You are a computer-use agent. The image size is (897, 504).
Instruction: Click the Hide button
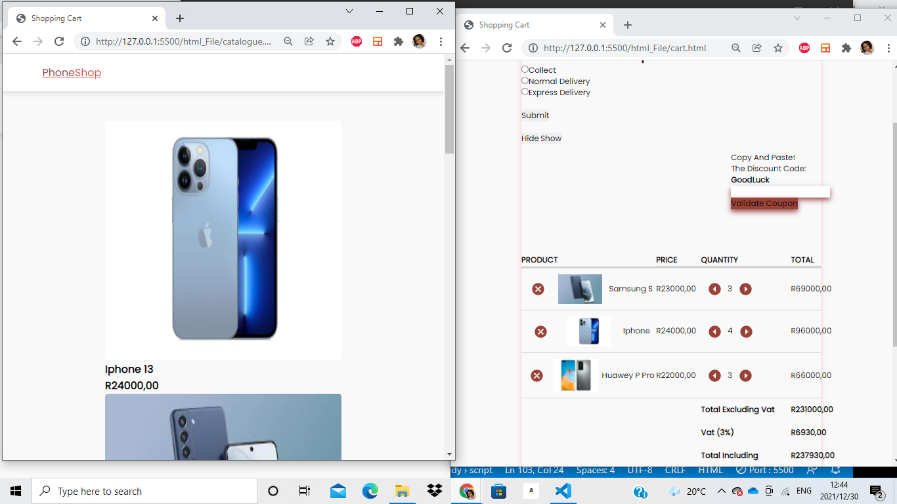[x=530, y=138]
